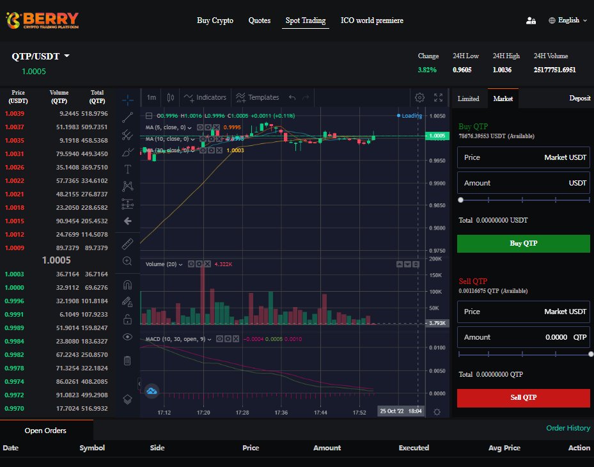Screen dimensions: 594x467
Task: Switch chart to fullscreen mode
Action: tap(438, 97)
